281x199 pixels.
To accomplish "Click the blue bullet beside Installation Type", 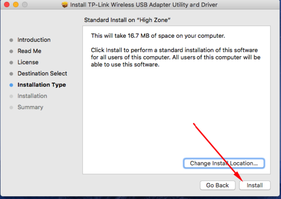I will pyautogui.click(x=11, y=85).
